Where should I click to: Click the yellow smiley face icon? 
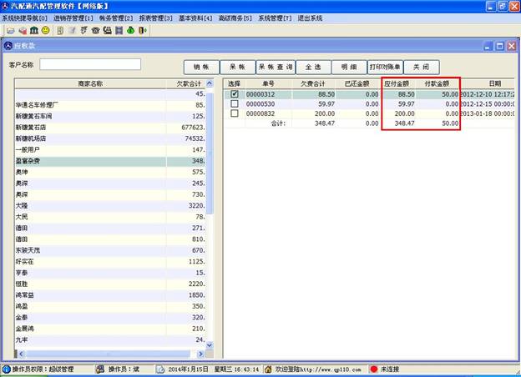click(x=46, y=30)
